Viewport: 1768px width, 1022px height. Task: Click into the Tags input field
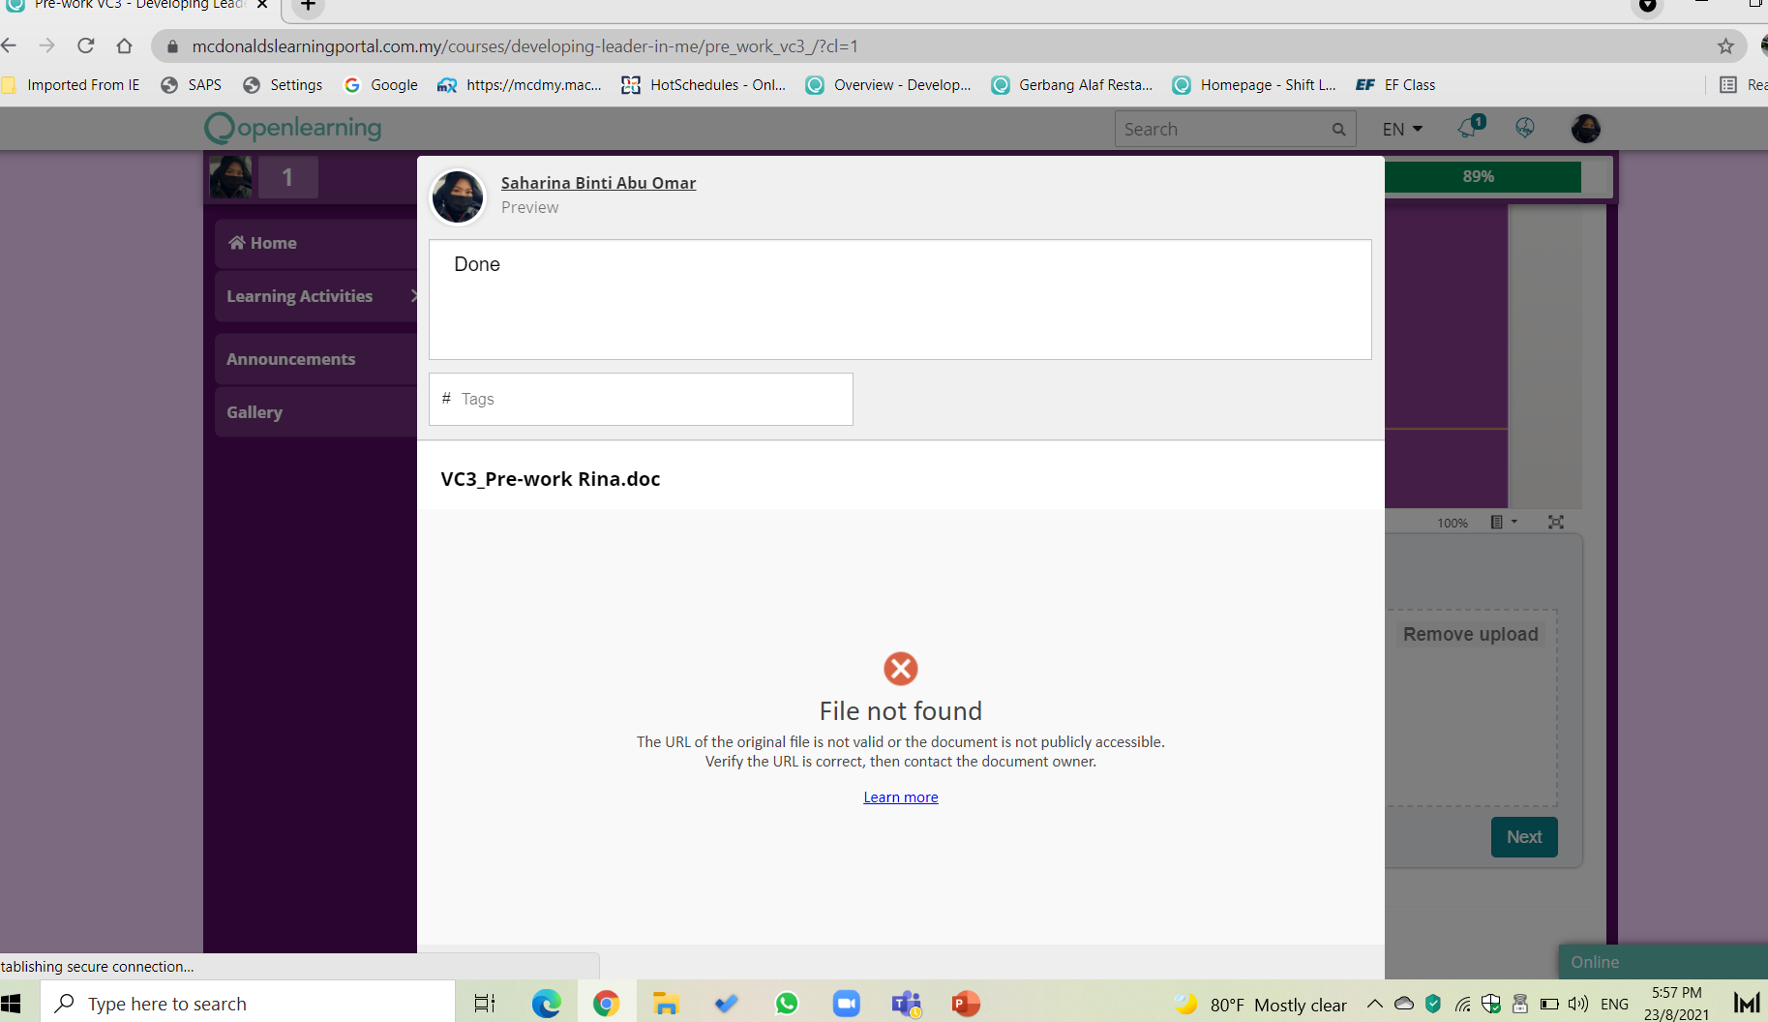[648, 399]
